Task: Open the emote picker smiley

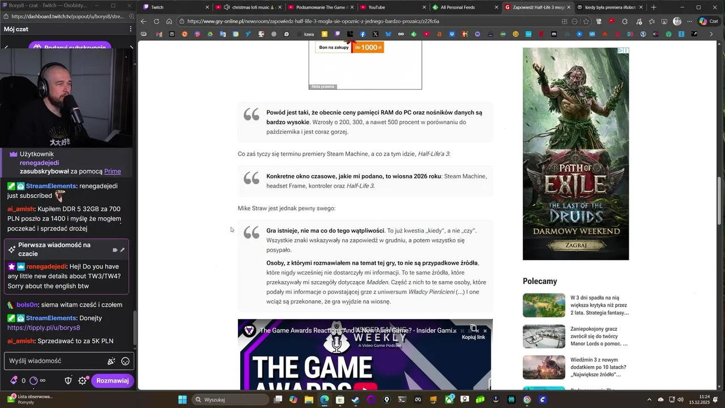Action: point(125,361)
